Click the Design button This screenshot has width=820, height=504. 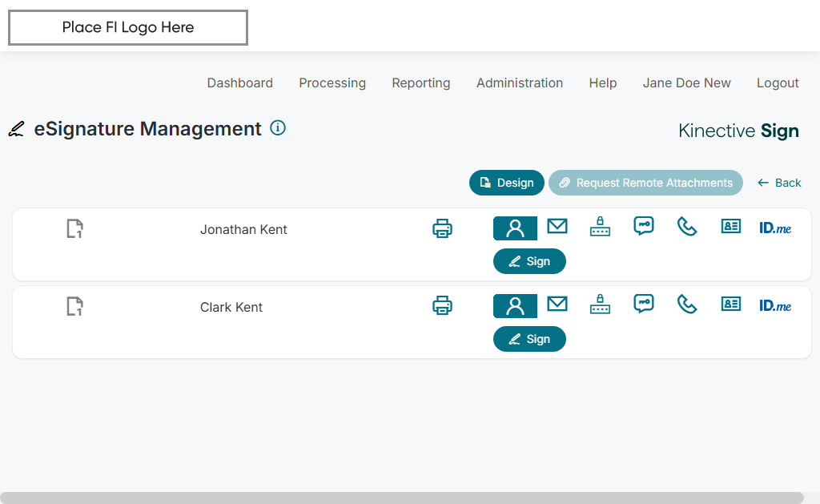click(507, 183)
